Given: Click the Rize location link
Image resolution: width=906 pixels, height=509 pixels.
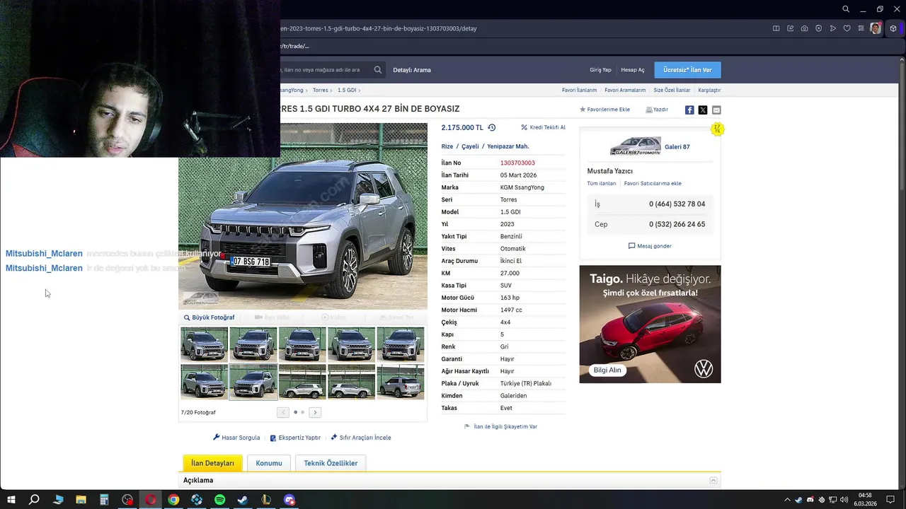Looking at the screenshot, I should 447,146.
